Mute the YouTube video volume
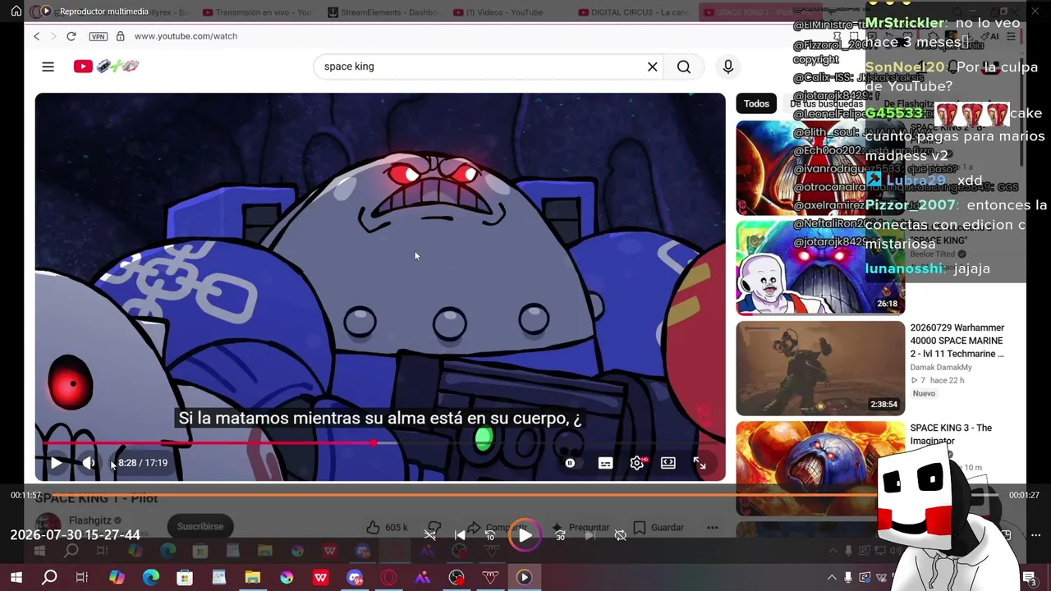The image size is (1051, 591). [x=89, y=463]
